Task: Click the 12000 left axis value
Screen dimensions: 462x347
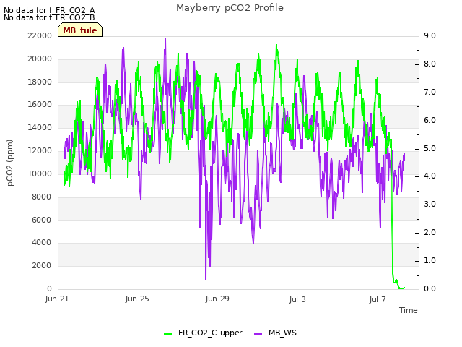Action: click(x=40, y=150)
